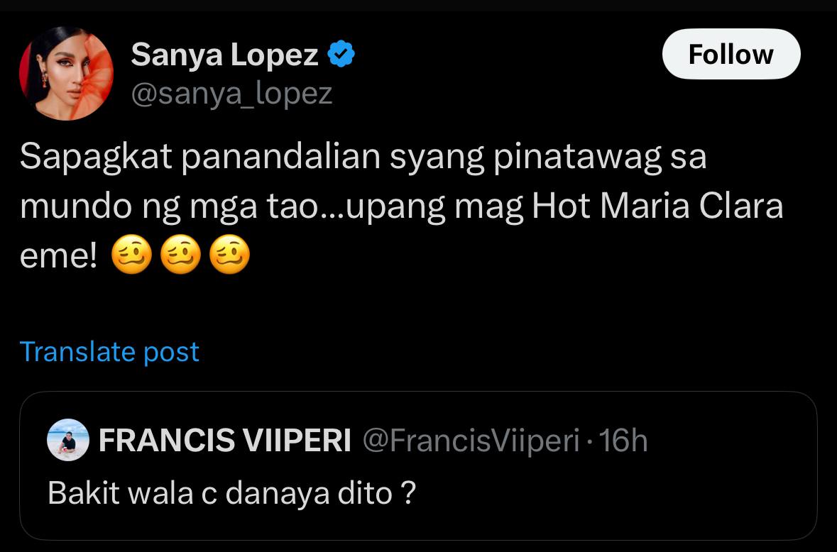Viewport: 837px width, 552px height.
Task: Click FRANCIS VIIPERI's bold display name
Action: tap(224, 440)
